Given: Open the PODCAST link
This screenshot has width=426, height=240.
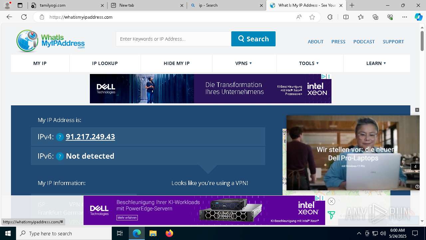Looking at the screenshot, I should tap(364, 42).
